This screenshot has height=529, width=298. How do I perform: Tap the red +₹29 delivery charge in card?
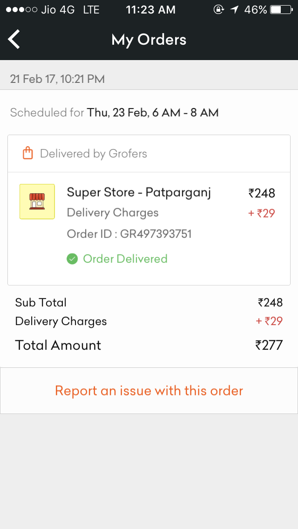tap(262, 213)
